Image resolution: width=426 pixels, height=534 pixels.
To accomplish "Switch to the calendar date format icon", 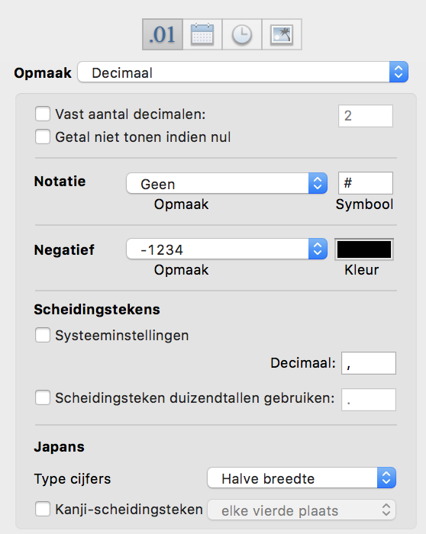I will pos(202,34).
